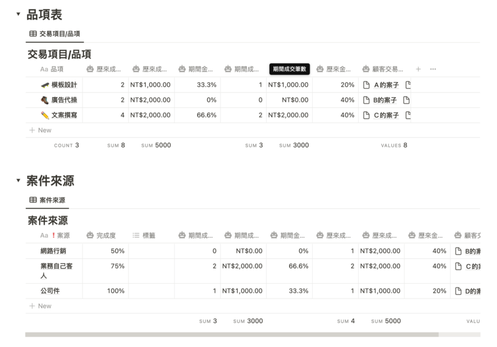Viewport: 497px width, 347px height.
Task: Select the 75% cell of 業務自己客人
Action: (105, 271)
